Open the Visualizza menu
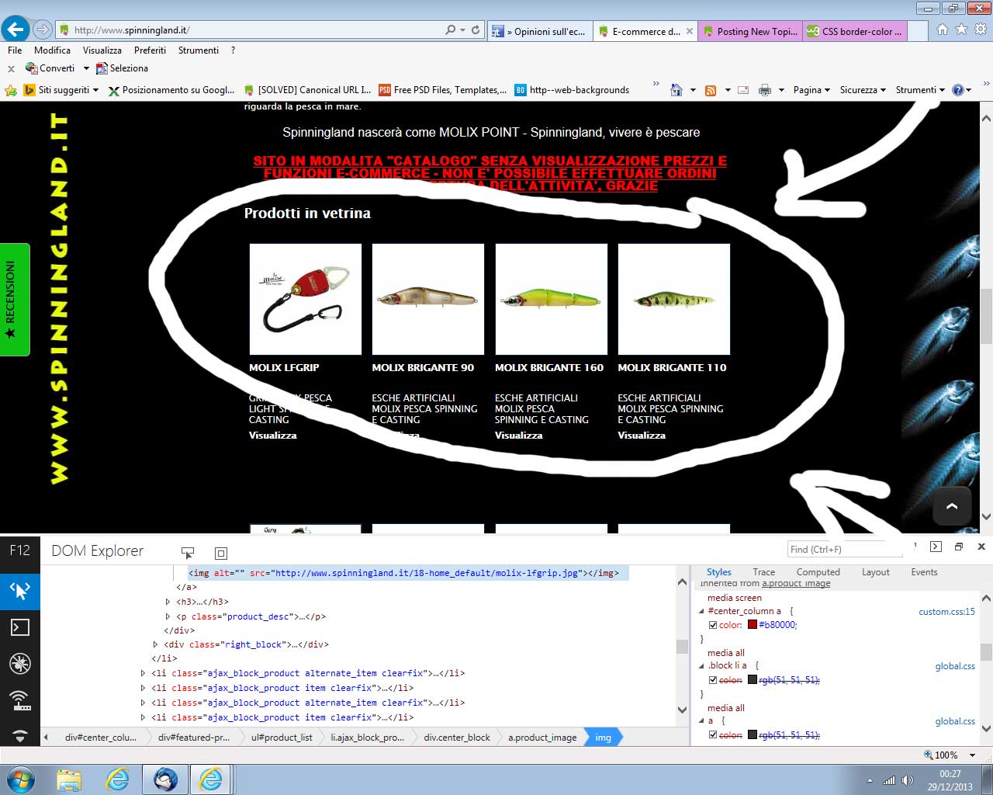This screenshot has height=795, width=993. pos(102,50)
